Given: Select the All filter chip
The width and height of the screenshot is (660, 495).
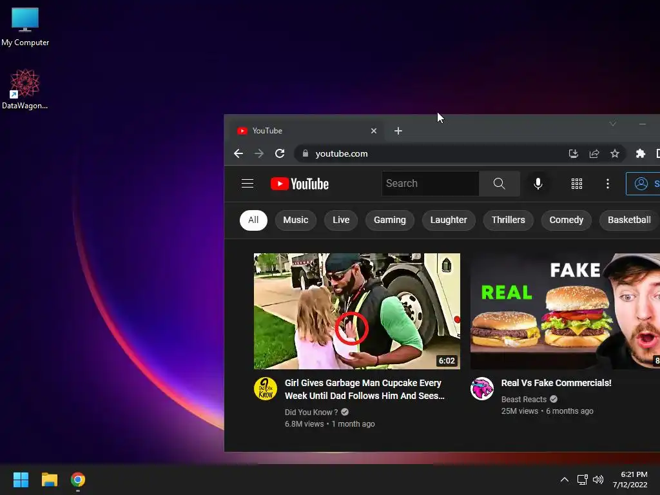Looking at the screenshot, I should [253, 220].
